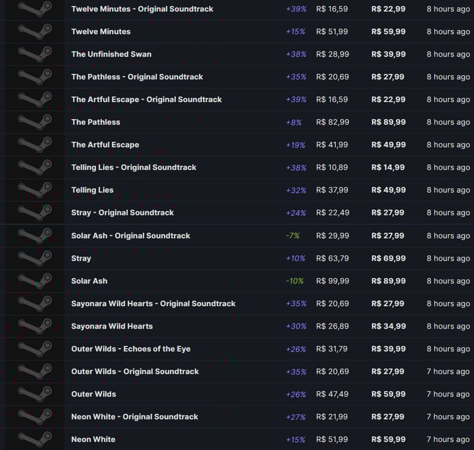The image size is (474, 450).
Task: Open Twelve Minutes - Original Soundtrack title
Action: (142, 9)
